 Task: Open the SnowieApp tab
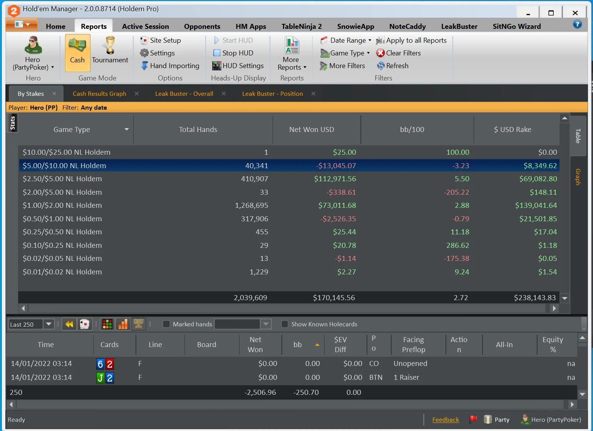(x=356, y=26)
